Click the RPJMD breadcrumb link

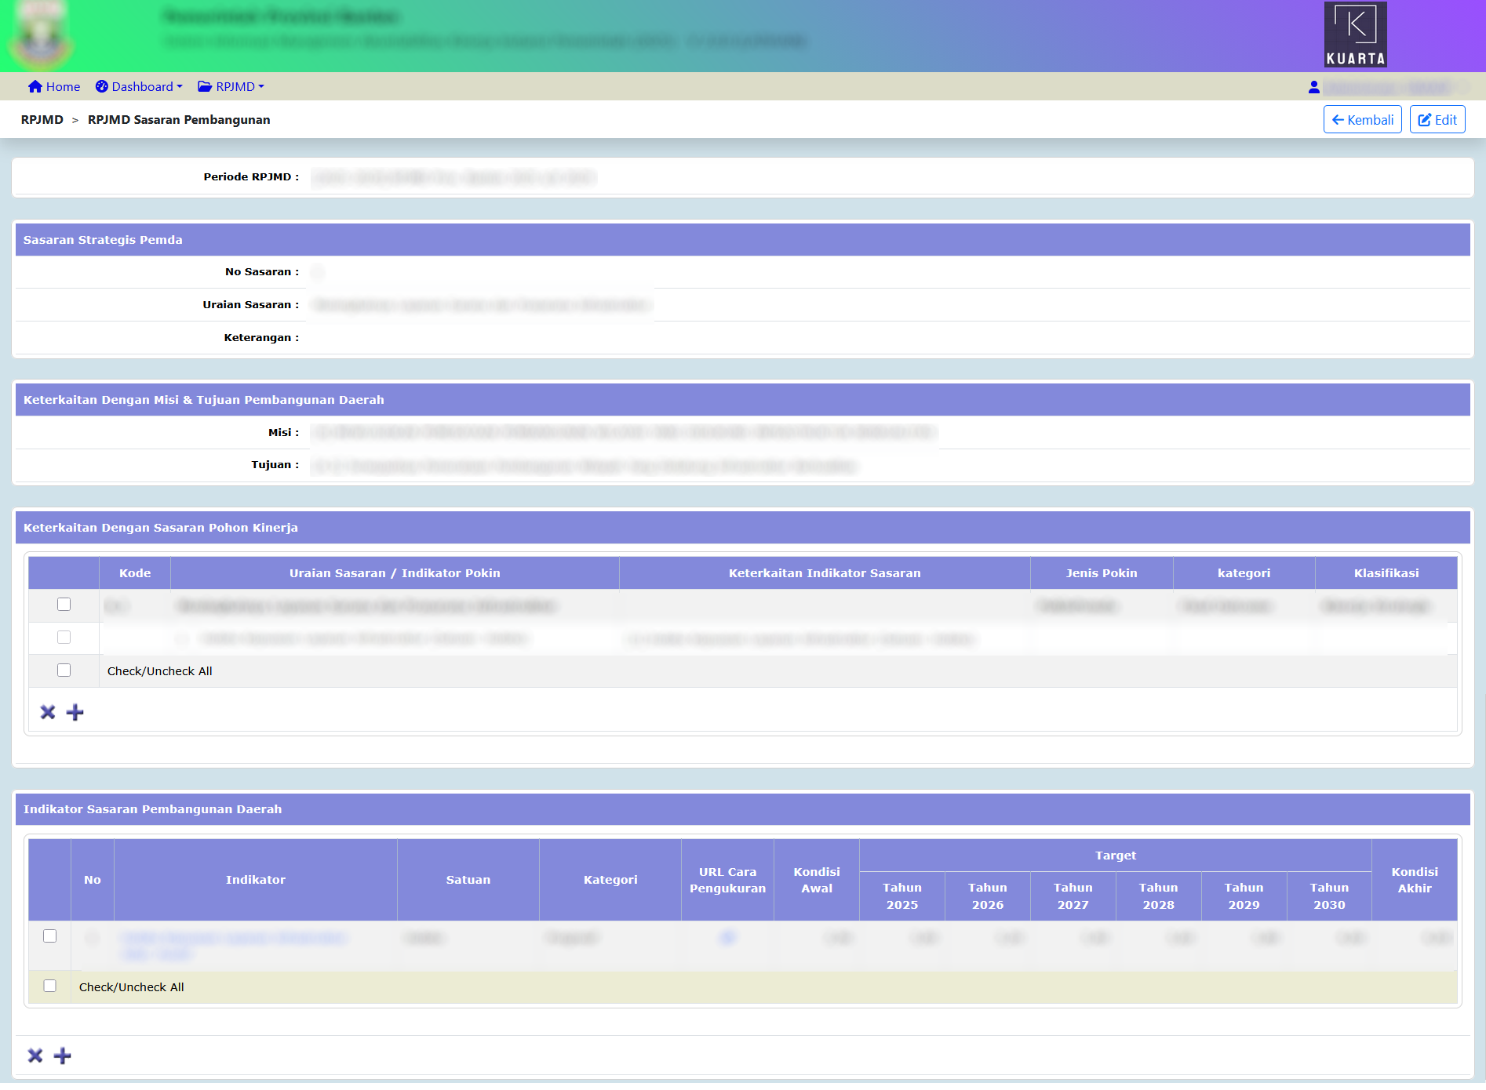[x=42, y=120]
